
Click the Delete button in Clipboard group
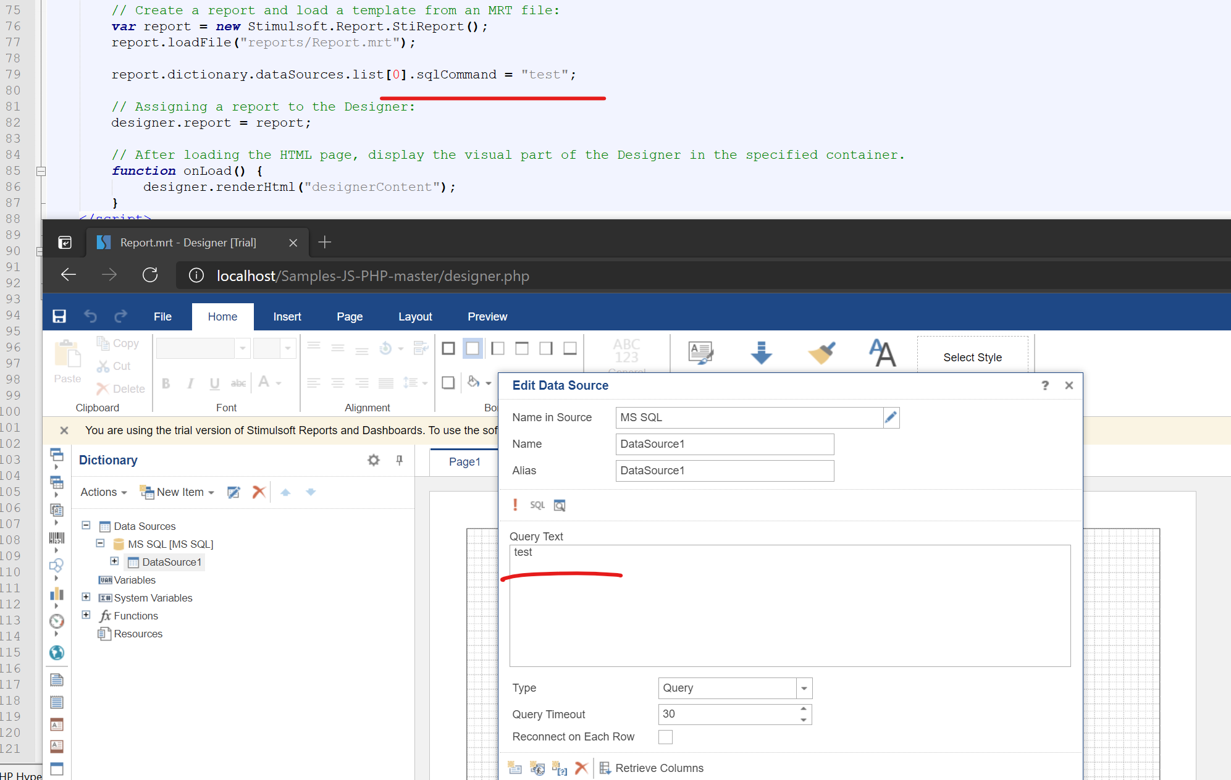coord(121,389)
